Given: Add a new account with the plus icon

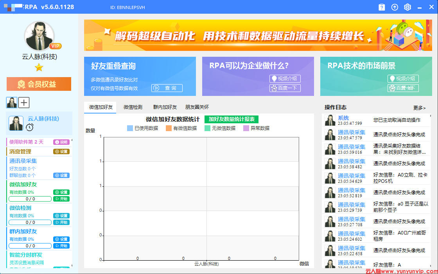Looking at the screenshot, I should pos(24,103).
